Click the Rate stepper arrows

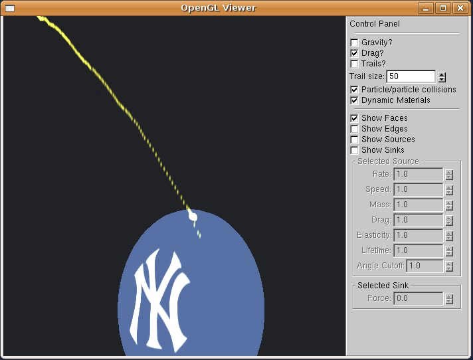449,175
